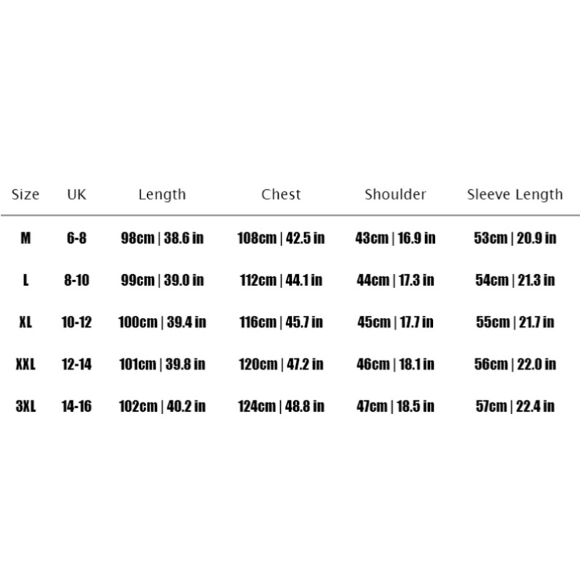The height and width of the screenshot is (582, 582).
Task: Select the M size row label
Action: [25, 238]
